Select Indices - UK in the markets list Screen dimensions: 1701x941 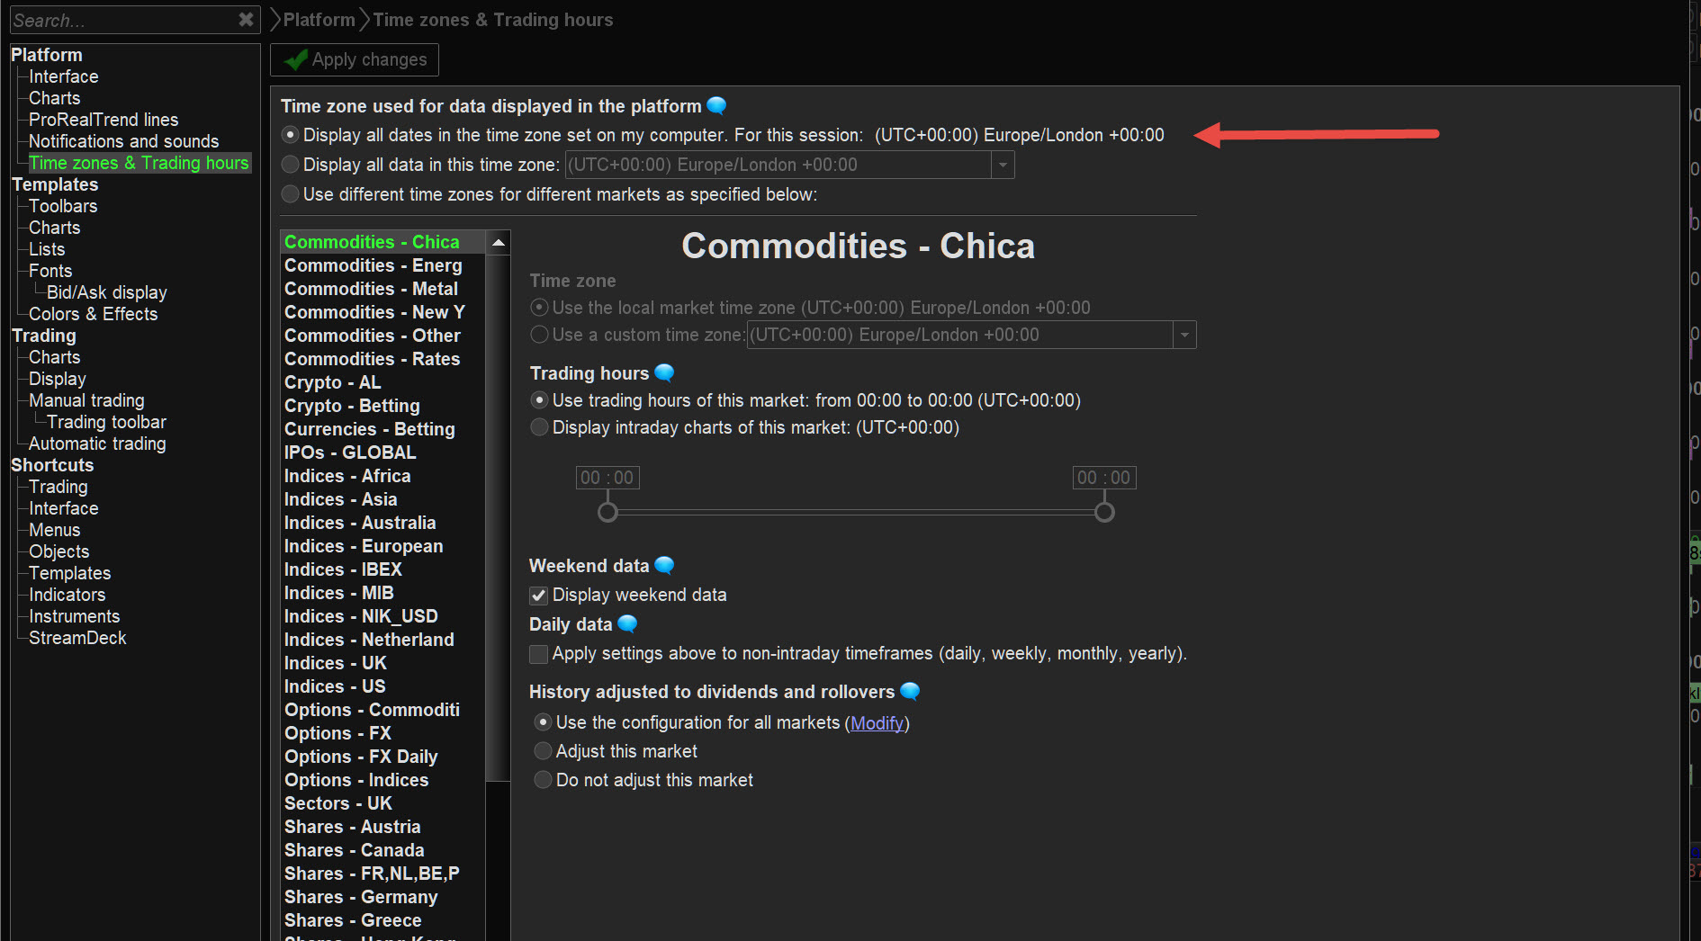[x=336, y=663]
